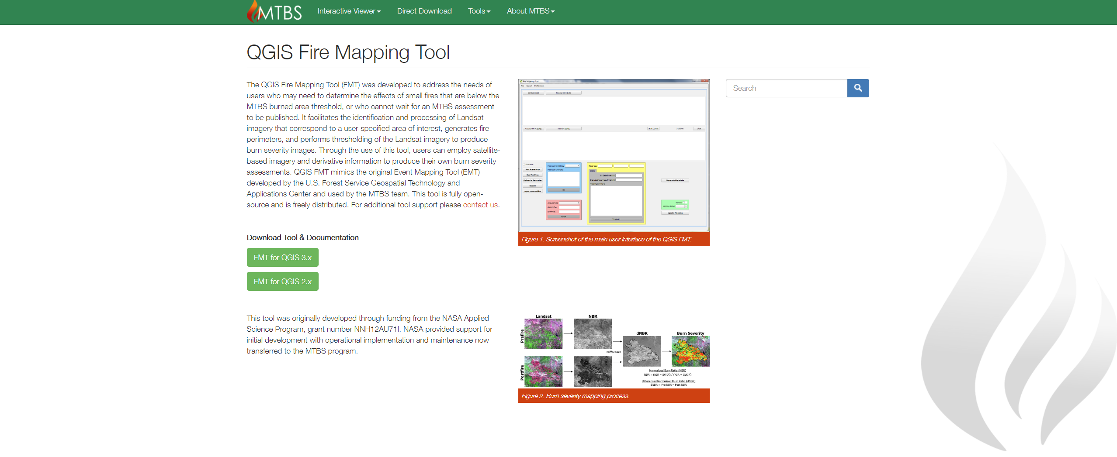
Task: Click the Figure 2 caption text
Action: point(575,396)
